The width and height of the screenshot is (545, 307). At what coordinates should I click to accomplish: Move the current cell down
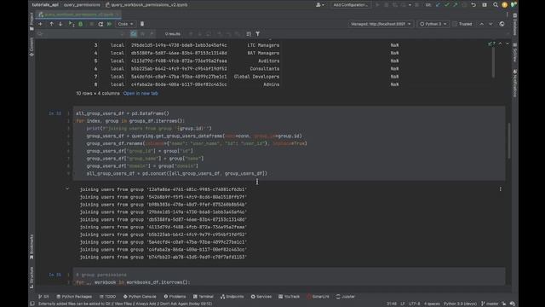60,24
